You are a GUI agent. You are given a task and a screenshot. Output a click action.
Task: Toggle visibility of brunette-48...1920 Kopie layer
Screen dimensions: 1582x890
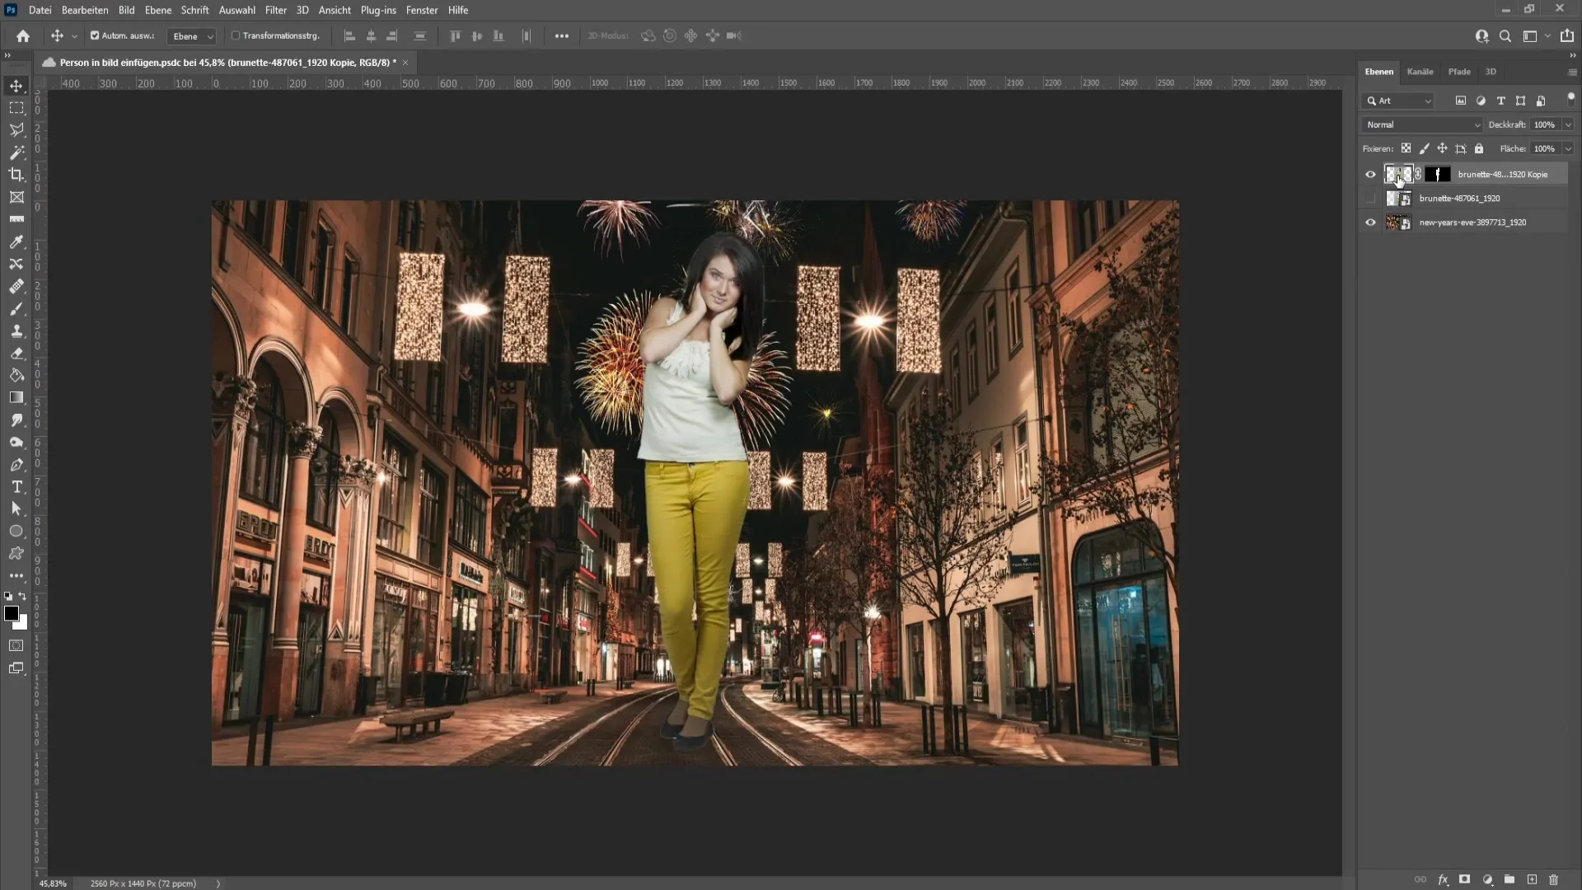[1370, 174]
